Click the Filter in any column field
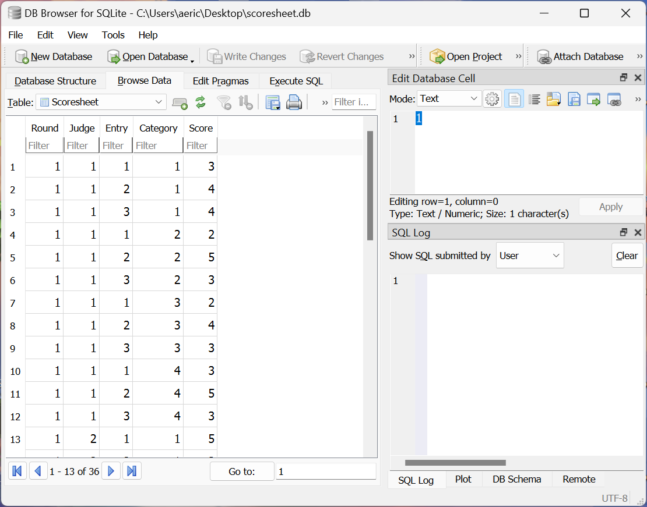The width and height of the screenshot is (647, 507). (x=354, y=102)
